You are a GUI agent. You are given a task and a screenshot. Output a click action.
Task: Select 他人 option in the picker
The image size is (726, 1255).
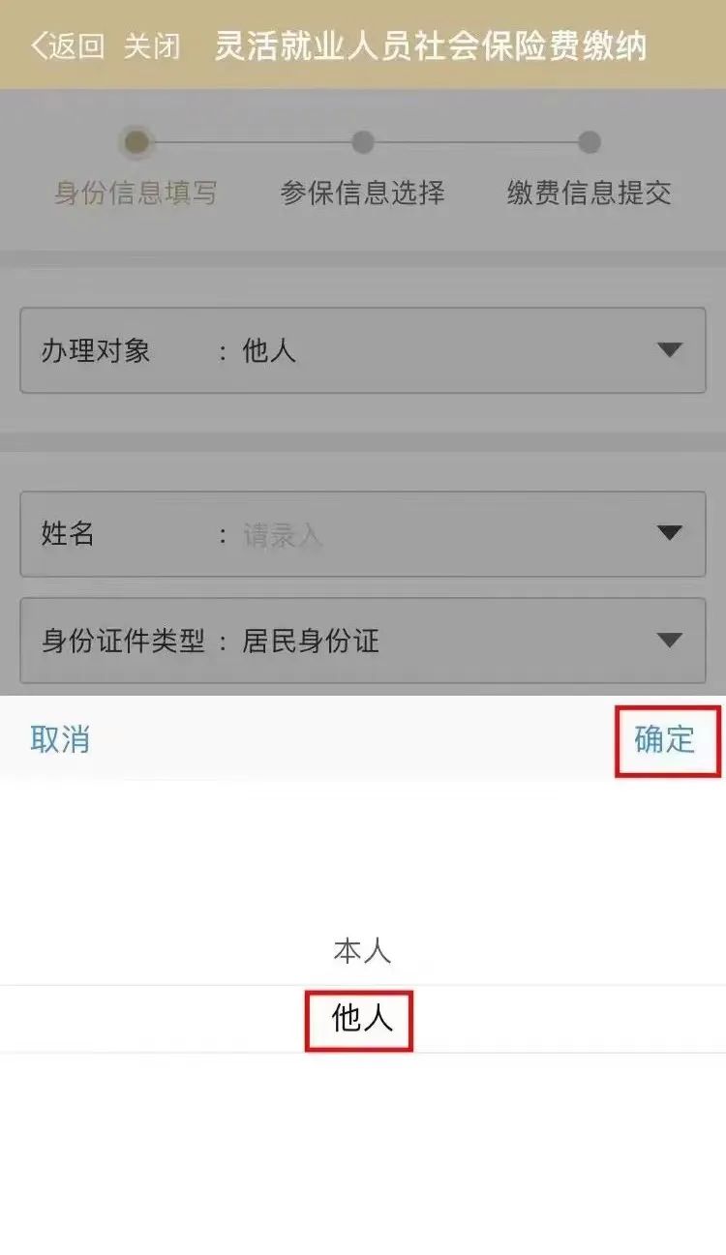point(362,1018)
